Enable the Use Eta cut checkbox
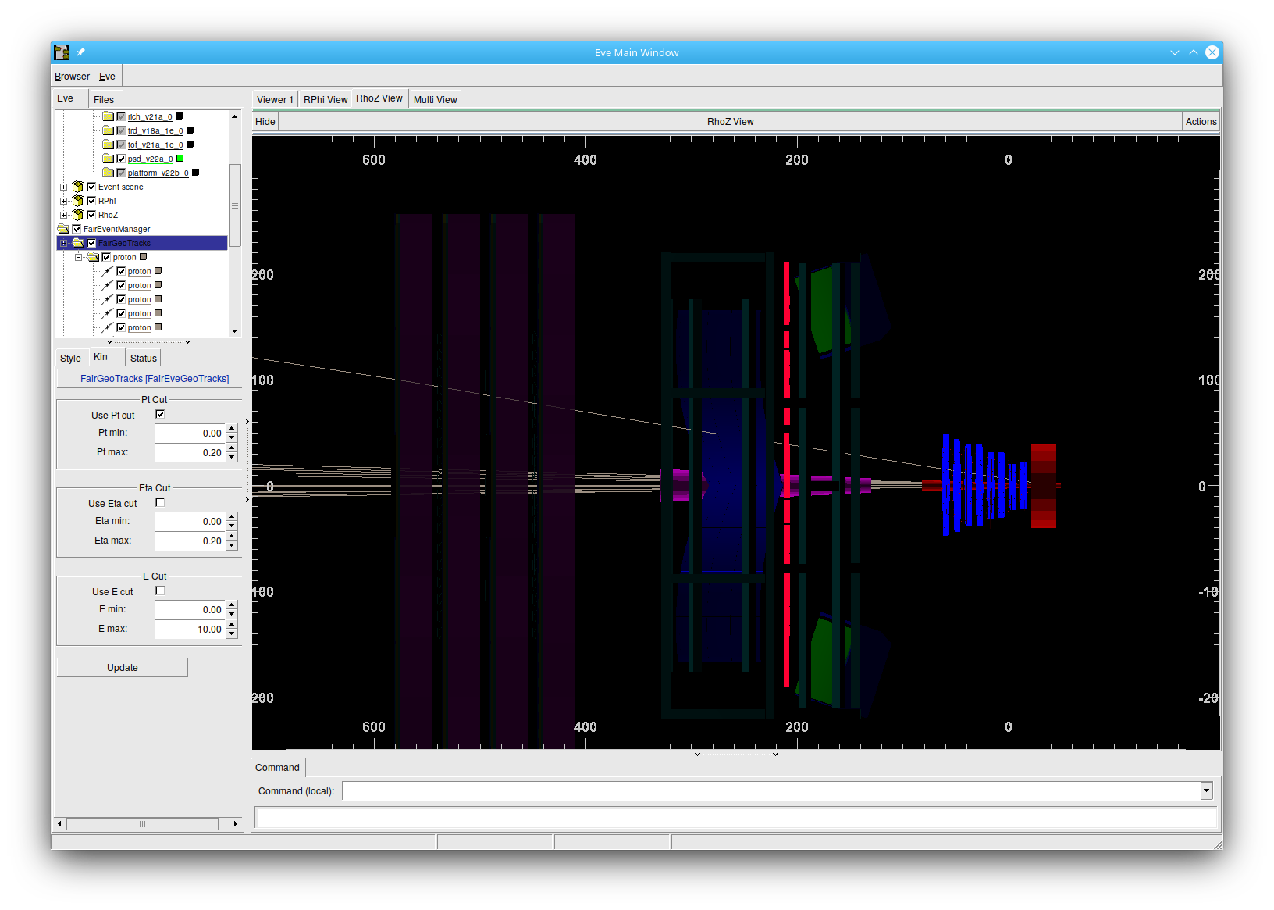The height and width of the screenshot is (910, 1274). (x=160, y=503)
